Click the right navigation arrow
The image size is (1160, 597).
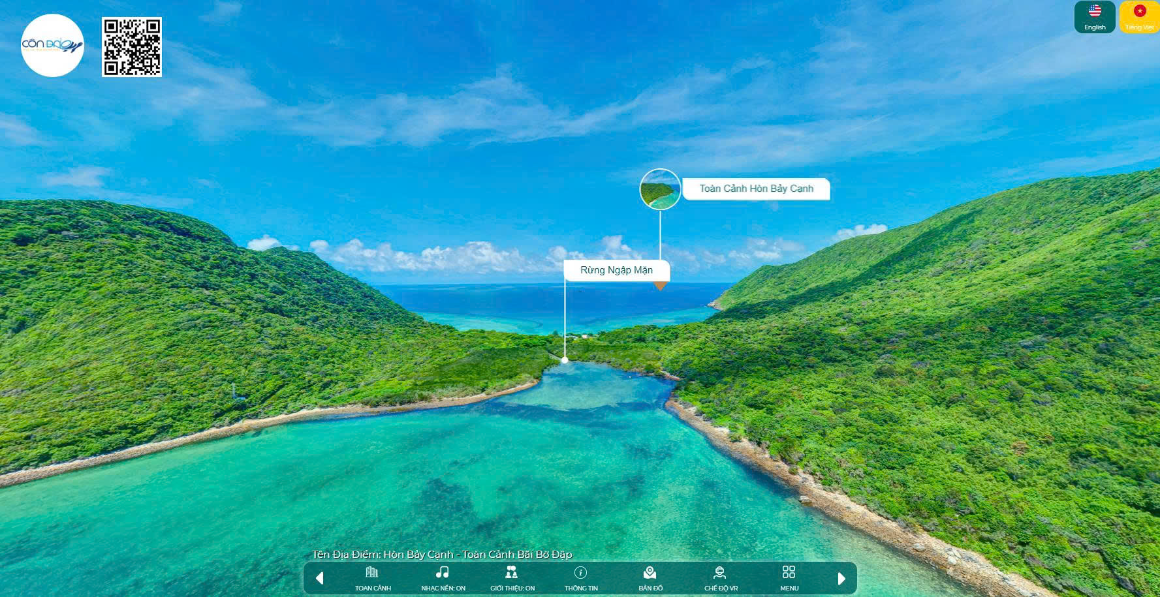click(841, 577)
